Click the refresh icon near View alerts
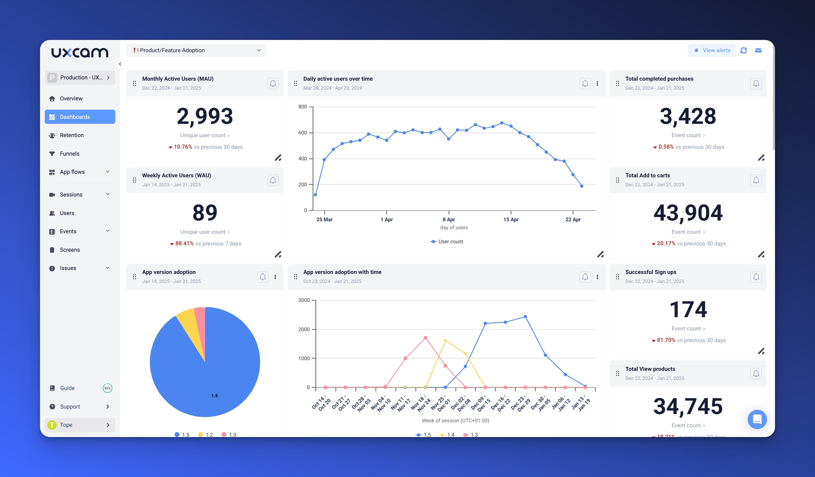Image resolution: width=815 pixels, height=477 pixels. tap(744, 50)
